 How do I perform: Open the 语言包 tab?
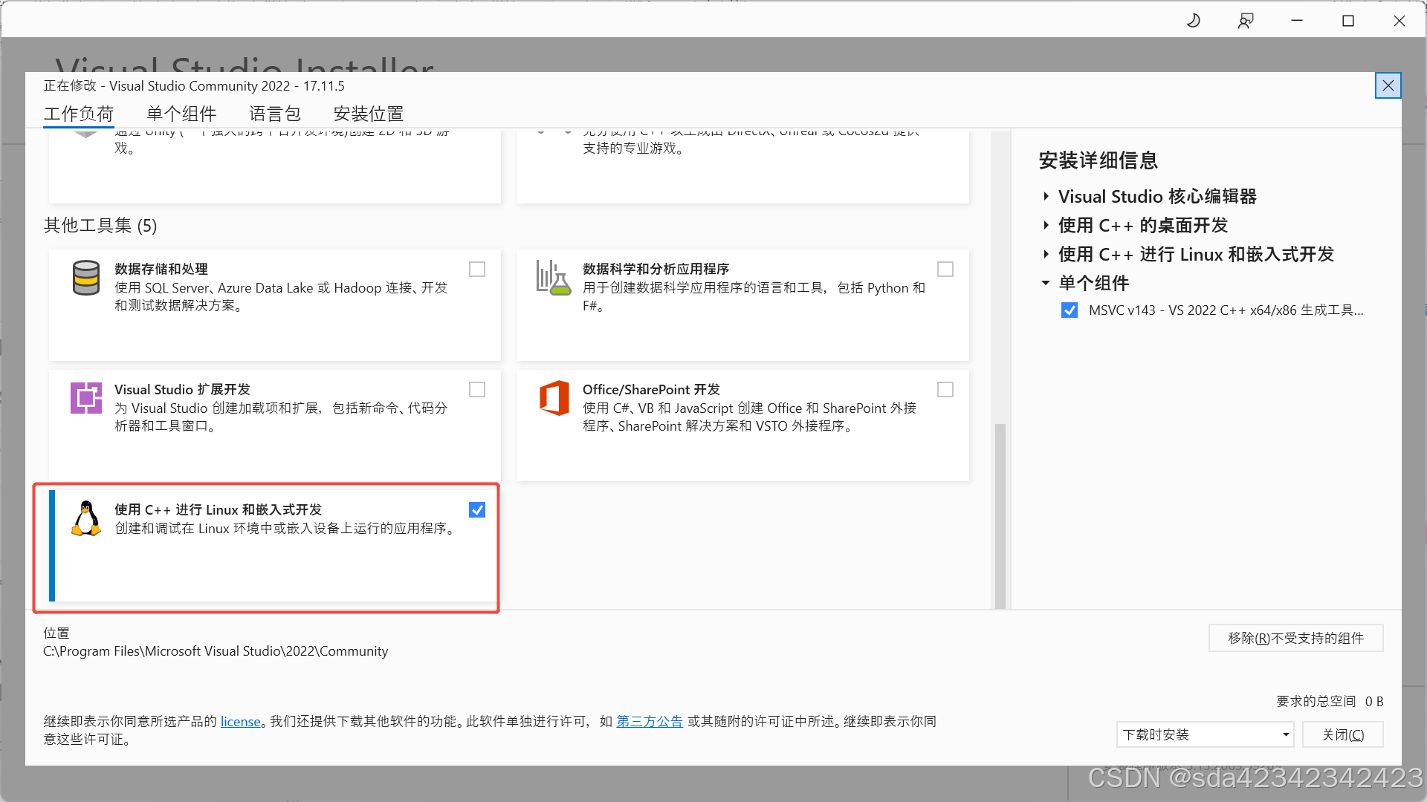[274, 114]
